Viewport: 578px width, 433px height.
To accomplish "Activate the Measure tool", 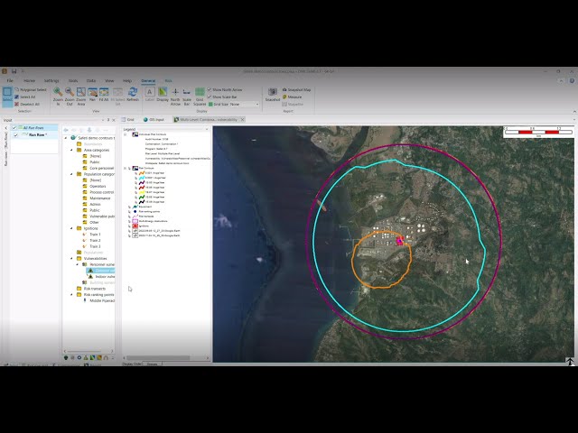I will click(x=292, y=97).
